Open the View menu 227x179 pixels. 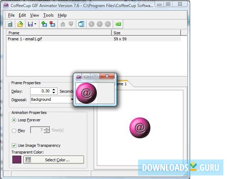(34, 15)
